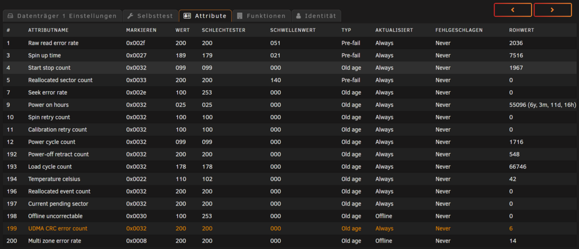Select the Spin up time attribute
This screenshot has width=579, height=249.
[x=289, y=55]
